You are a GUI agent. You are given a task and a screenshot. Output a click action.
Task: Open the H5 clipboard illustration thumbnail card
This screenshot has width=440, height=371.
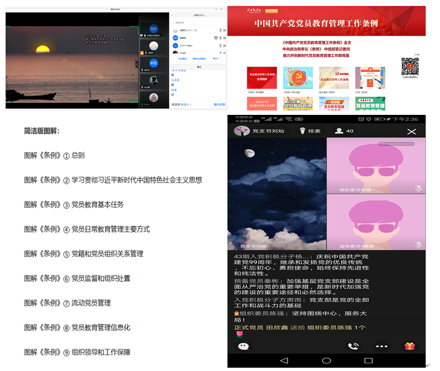coord(370,78)
